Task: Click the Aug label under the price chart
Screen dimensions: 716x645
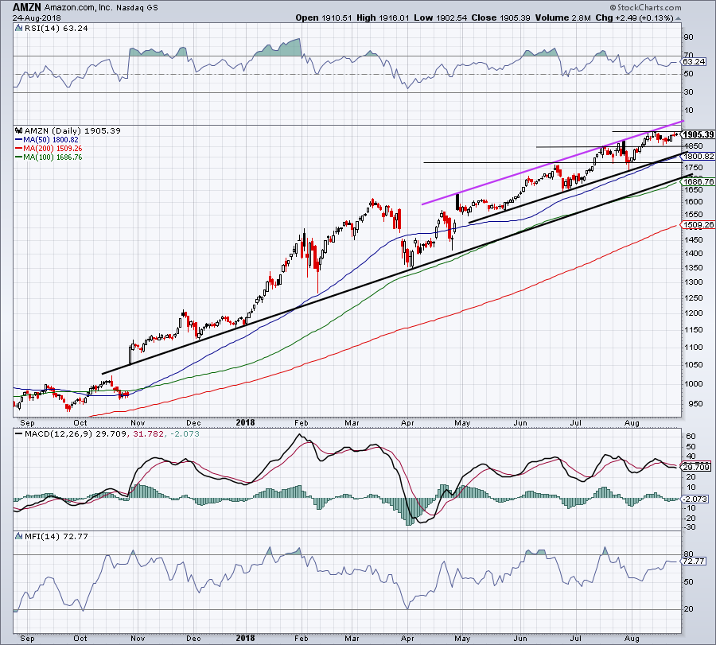Action: [632, 422]
